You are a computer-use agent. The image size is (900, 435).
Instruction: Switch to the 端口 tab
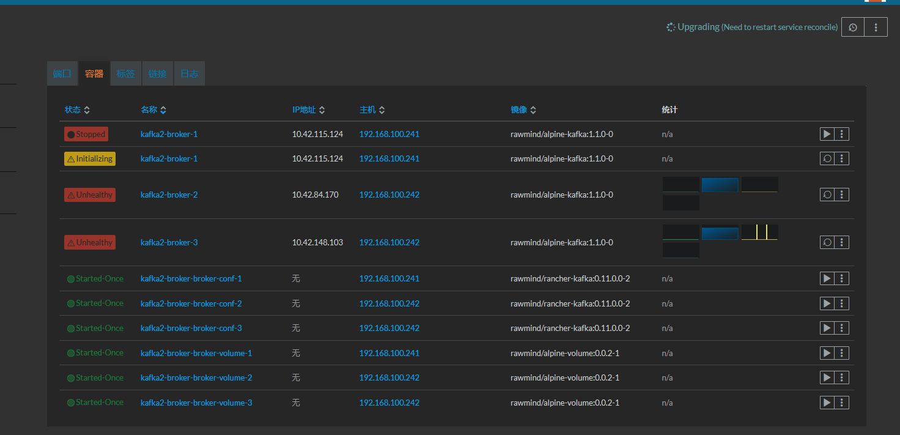tap(62, 73)
